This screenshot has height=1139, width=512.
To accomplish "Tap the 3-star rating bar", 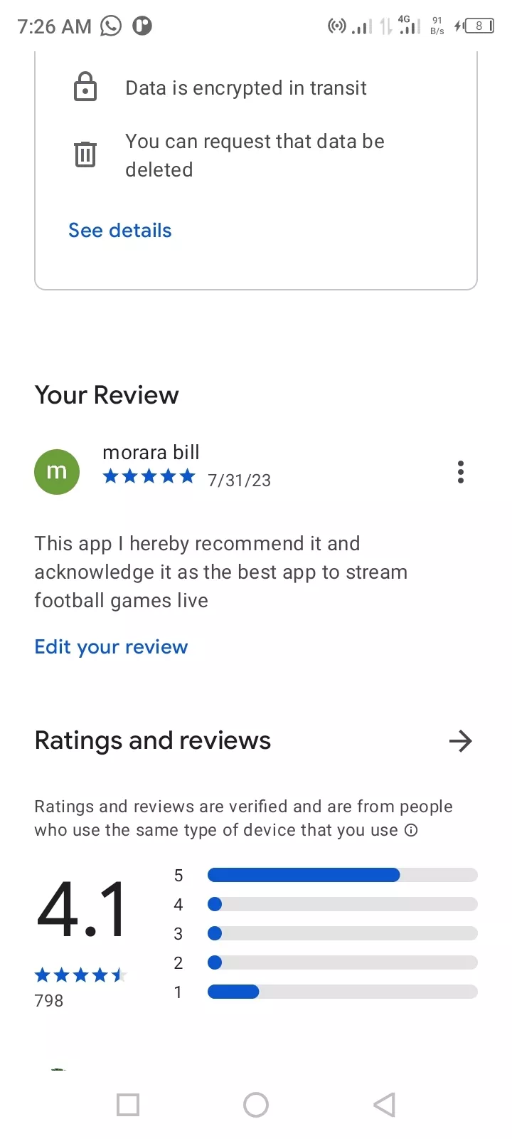I will point(342,933).
